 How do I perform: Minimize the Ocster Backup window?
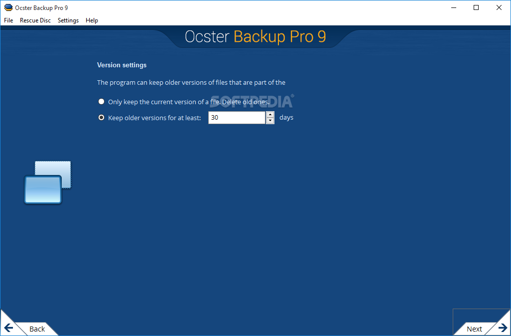coord(454,7)
